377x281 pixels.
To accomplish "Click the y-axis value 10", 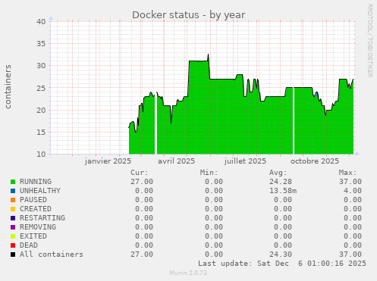I will [x=41, y=155].
